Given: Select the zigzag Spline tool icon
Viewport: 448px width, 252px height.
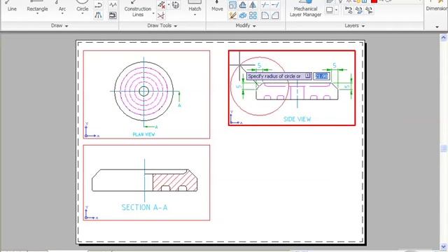Looking at the screenshot, I should [113, 5].
